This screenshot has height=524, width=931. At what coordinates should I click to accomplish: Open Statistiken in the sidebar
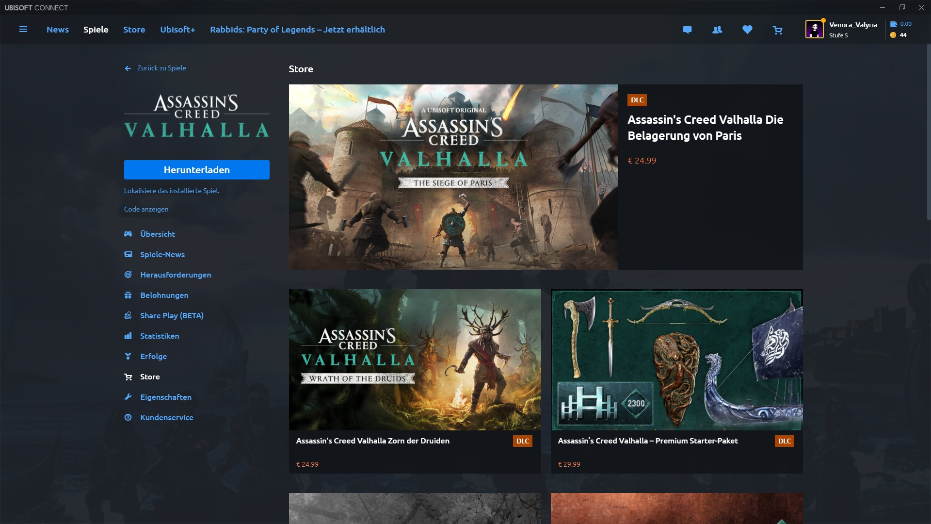(160, 336)
